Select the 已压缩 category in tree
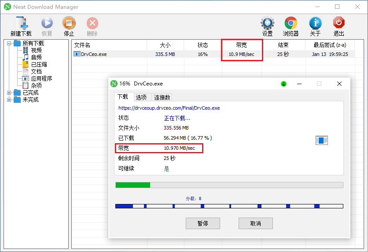368x252 pixels. [39, 64]
